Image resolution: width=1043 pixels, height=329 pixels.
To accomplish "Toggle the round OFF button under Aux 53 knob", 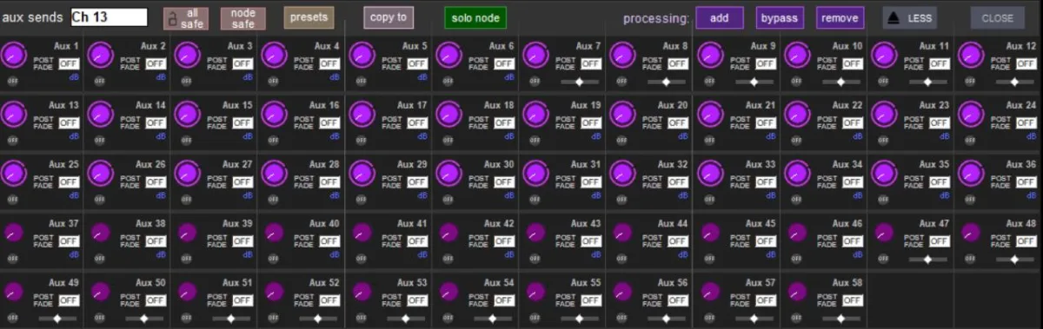I will pyautogui.click(x=361, y=319).
